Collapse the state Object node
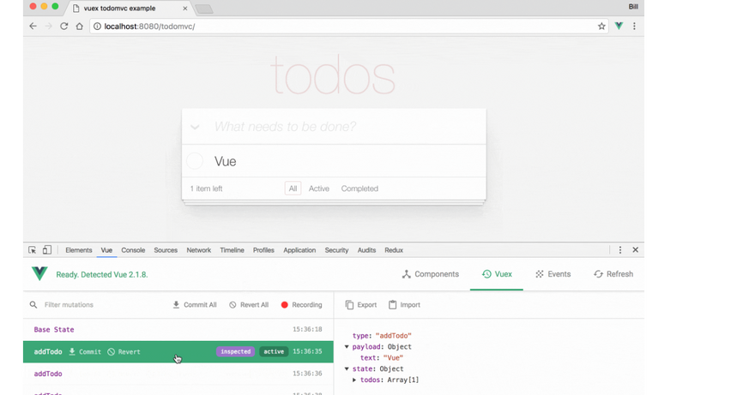755x395 pixels. coord(347,369)
